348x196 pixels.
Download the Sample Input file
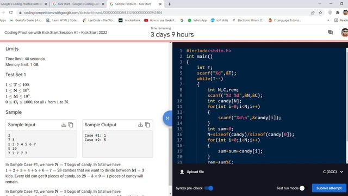click(64, 125)
